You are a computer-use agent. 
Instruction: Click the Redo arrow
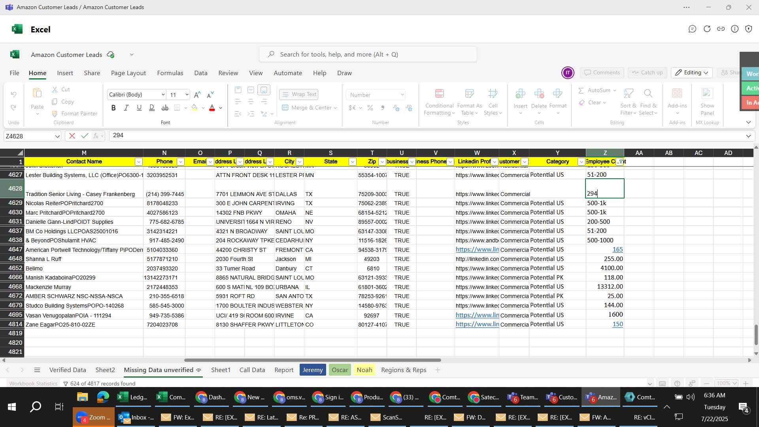[x=13, y=108]
